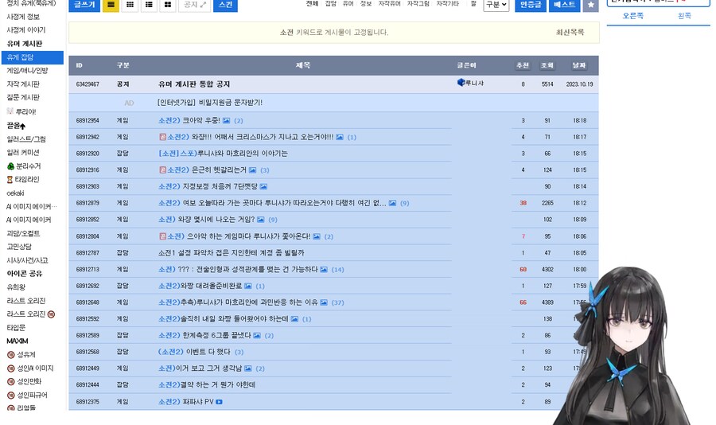Select the four-tile gallery view icon
The height and width of the screenshot is (425, 716).
pyautogui.click(x=168, y=5)
